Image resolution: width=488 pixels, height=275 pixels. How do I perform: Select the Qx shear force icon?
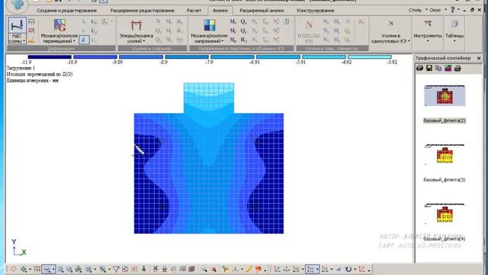tap(243, 22)
